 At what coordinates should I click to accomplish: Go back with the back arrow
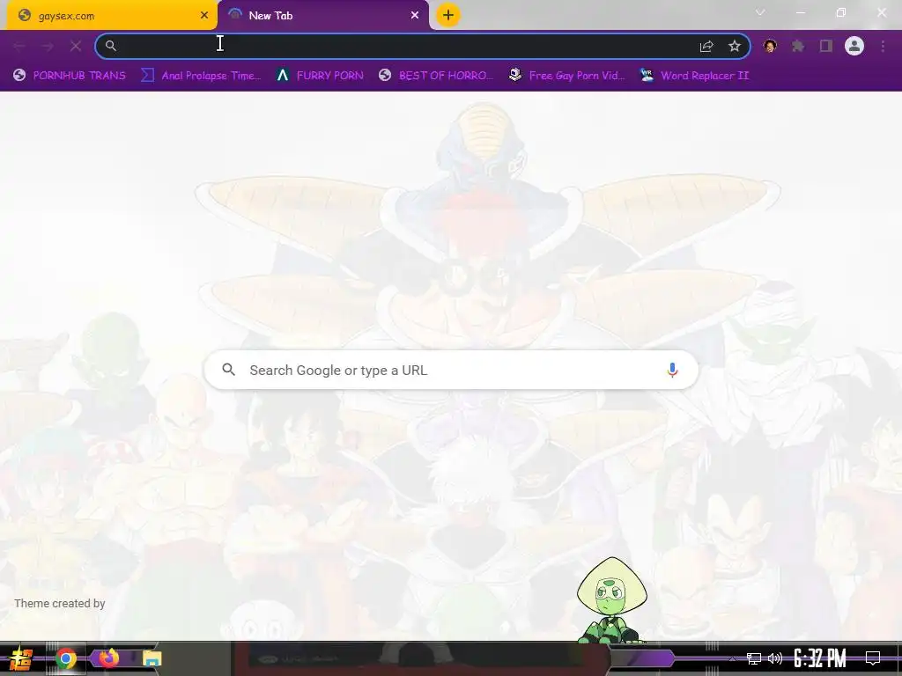click(x=19, y=46)
